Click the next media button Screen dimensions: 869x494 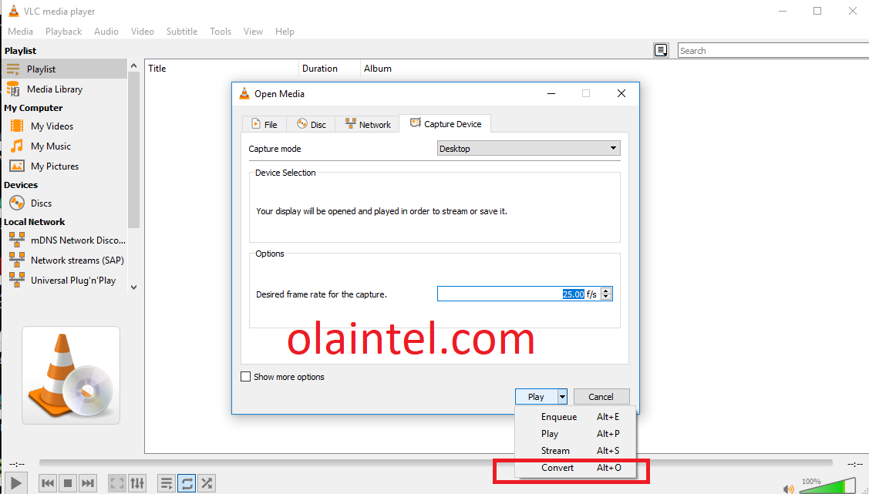88,483
